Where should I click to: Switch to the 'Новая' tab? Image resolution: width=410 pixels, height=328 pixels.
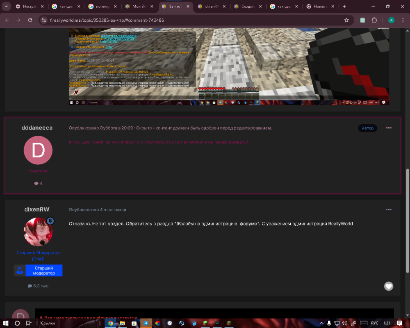[x=321, y=7]
